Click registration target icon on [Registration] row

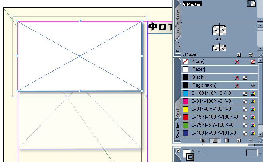click(x=253, y=86)
